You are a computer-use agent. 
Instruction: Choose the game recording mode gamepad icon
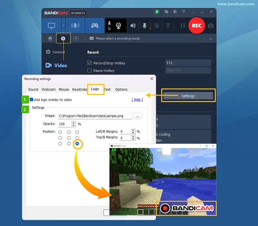[95, 26]
